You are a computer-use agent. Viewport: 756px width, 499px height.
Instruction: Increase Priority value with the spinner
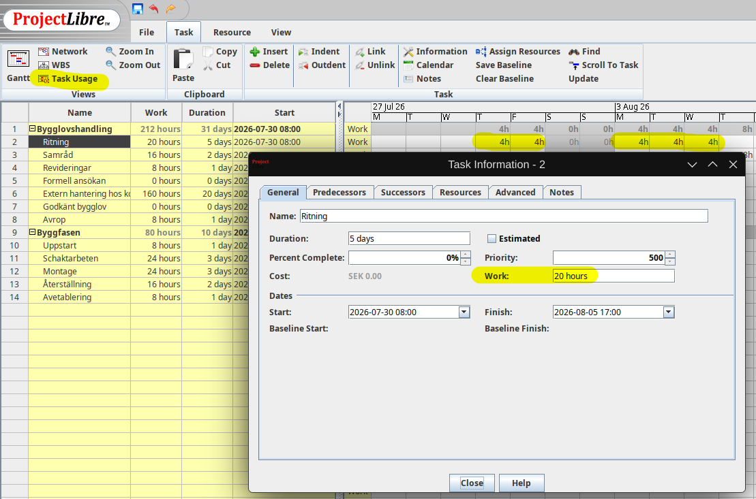[669, 255]
